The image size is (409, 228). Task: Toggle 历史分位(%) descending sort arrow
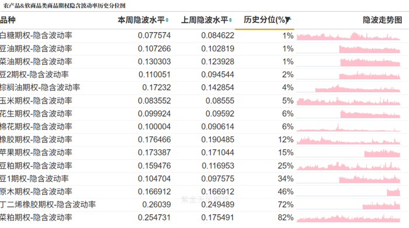click(288, 20)
